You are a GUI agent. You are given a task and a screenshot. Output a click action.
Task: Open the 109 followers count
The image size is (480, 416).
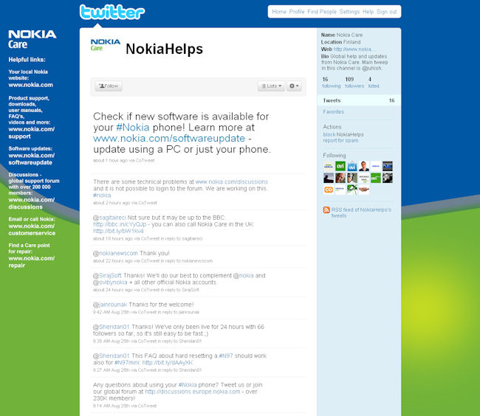click(354, 83)
